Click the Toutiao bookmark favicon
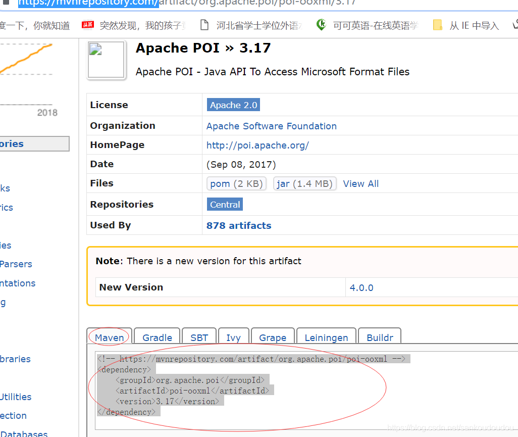This screenshot has width=518, height=437. (x=87, y=25)
